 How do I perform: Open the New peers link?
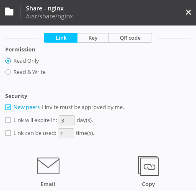[x=26, y=107]
